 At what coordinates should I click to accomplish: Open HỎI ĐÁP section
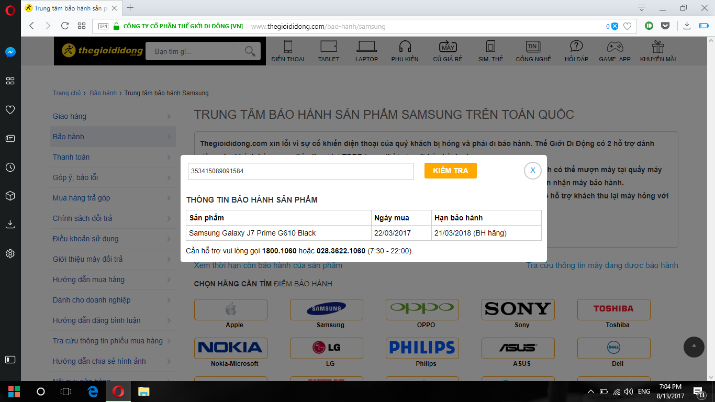(x=576, y=51)
